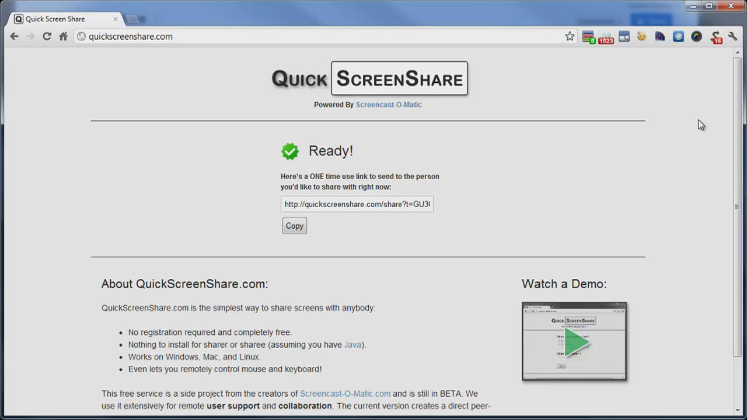Open the sync arrows extension with 16 badge
747x420 pixels.
715,37
